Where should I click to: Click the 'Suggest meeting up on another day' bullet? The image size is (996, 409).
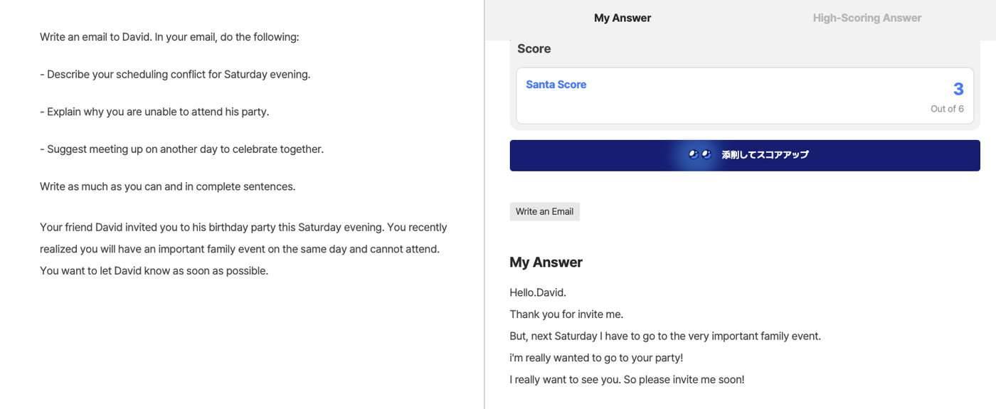coord(181,149)
